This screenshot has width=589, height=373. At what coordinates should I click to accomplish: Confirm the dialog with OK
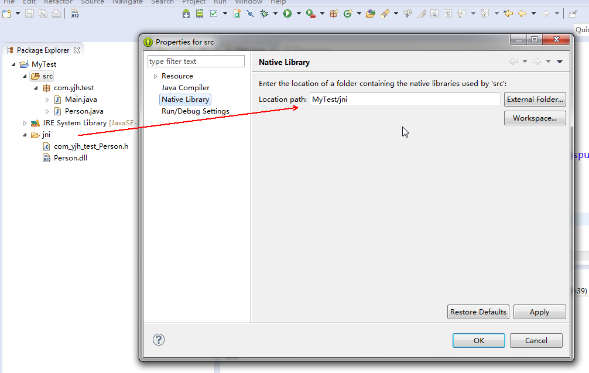coord(479,340)
